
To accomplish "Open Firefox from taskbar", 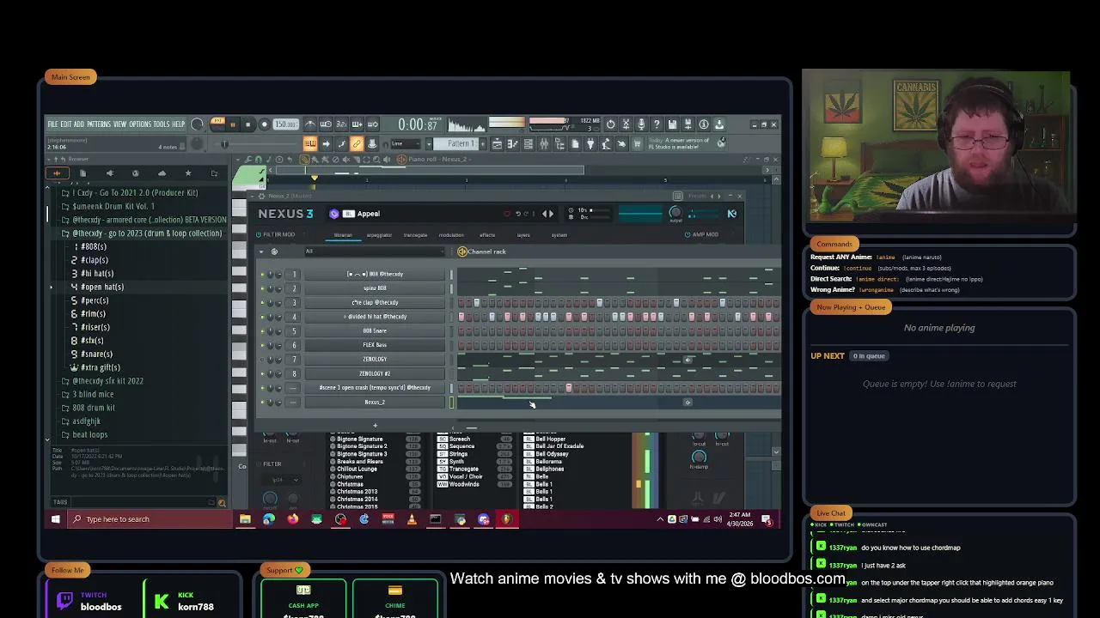I will pyautogui.click(x=293, y=519).
